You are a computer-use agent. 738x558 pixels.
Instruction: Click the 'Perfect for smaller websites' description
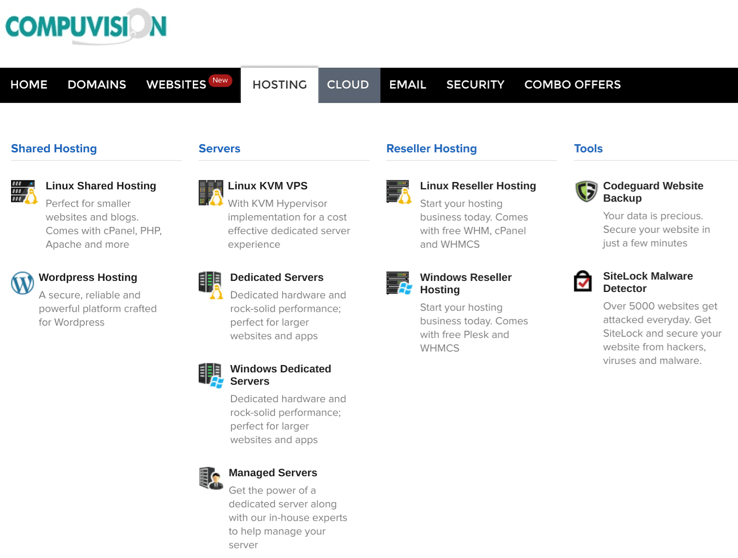(104, 224)
